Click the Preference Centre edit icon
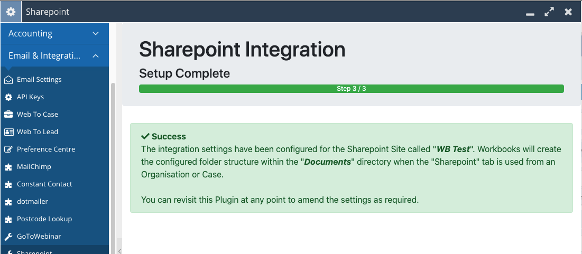 [8, 149]
